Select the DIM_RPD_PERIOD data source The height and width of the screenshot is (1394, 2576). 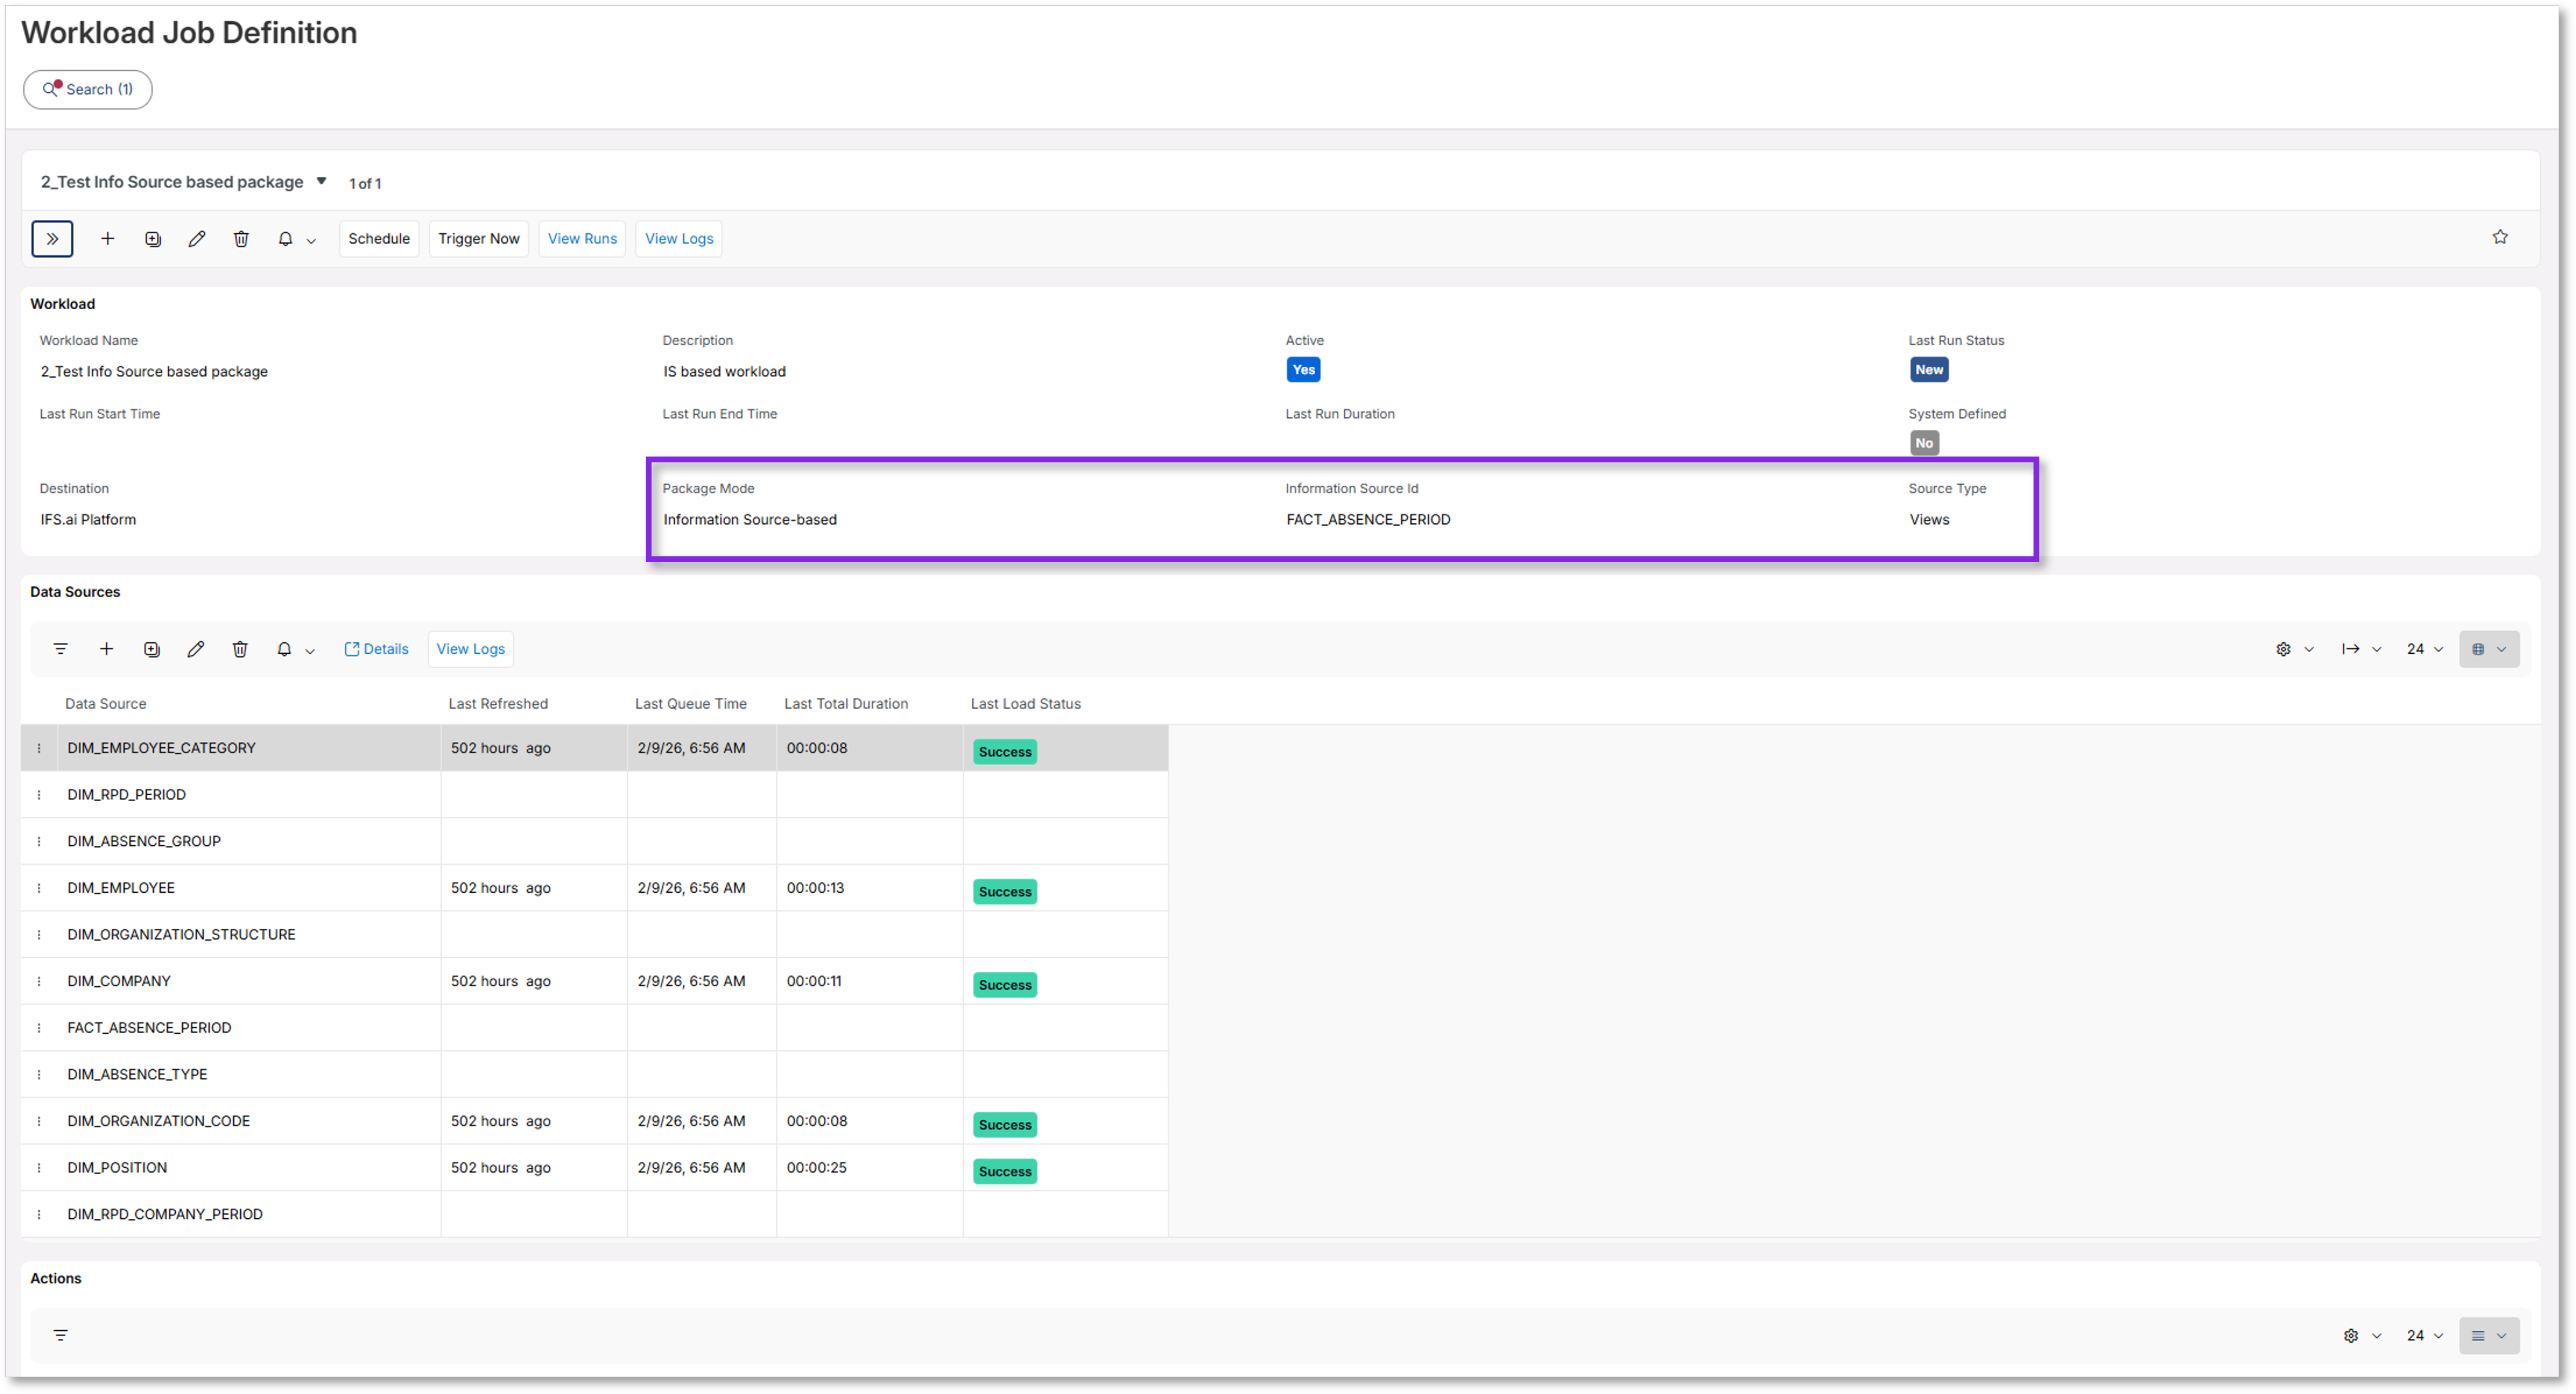126,795
